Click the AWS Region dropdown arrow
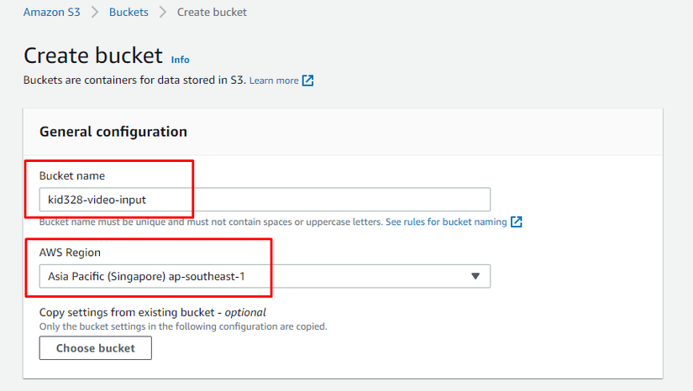 tap(475, 276)
